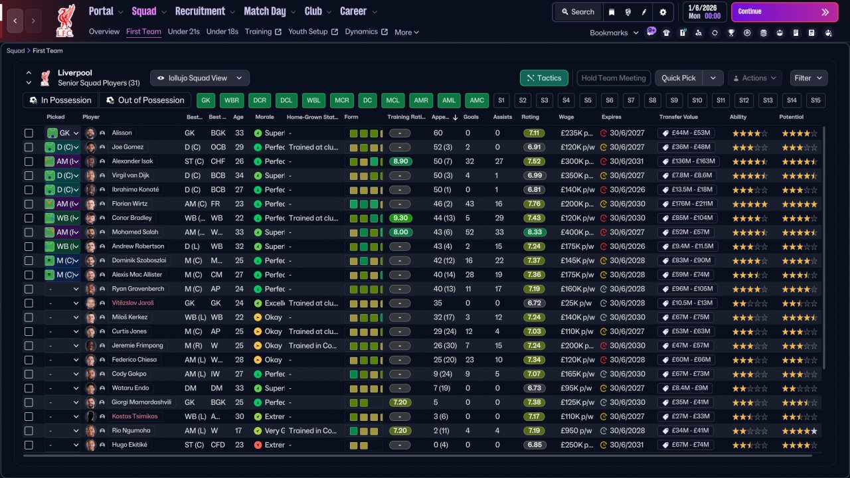
Task: Click Alisson's player info icon
Action: 102,133
